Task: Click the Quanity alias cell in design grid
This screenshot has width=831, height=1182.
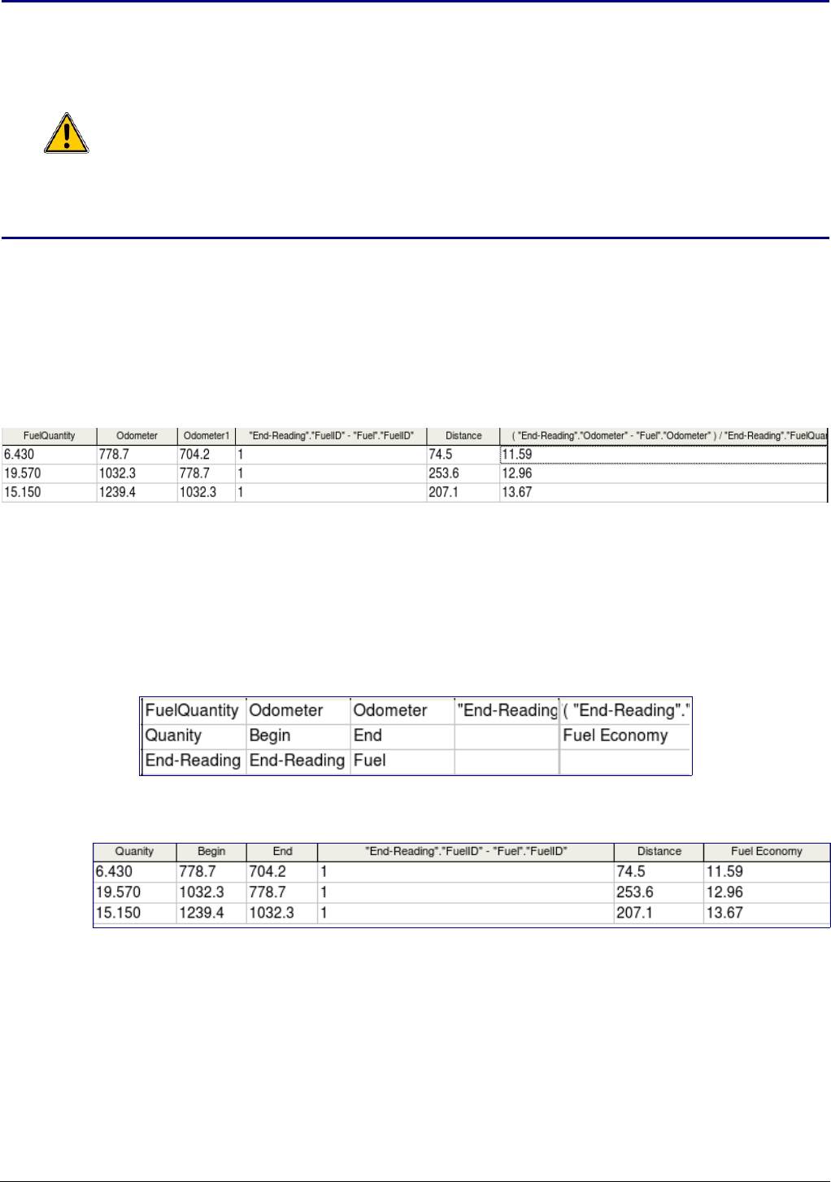Action: tap(194, 735)
